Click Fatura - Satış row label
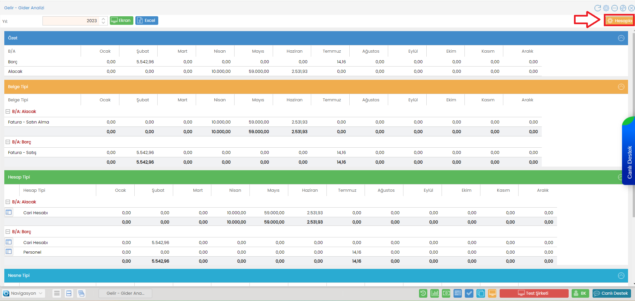Viewport: 635px width, 301px height. 22,153
